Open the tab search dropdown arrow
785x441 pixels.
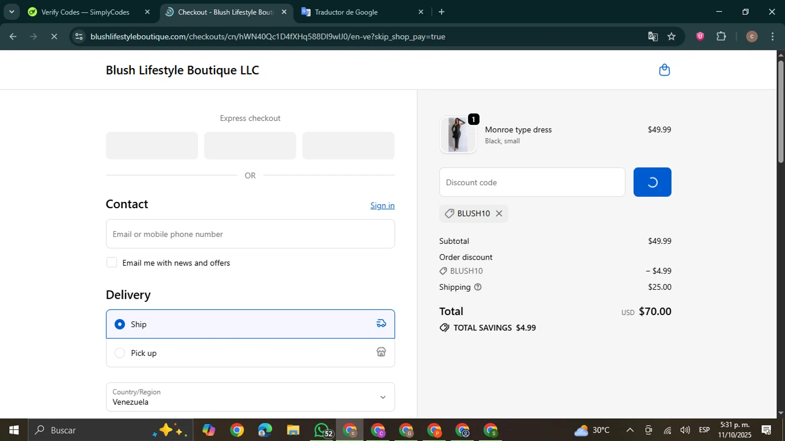tap(12, 12)
